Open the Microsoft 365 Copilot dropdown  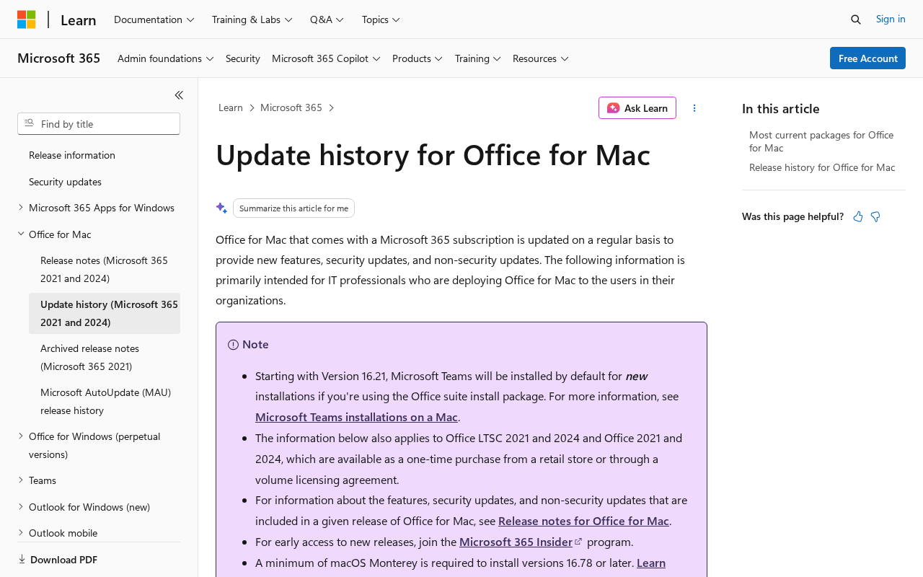point(326,58)
